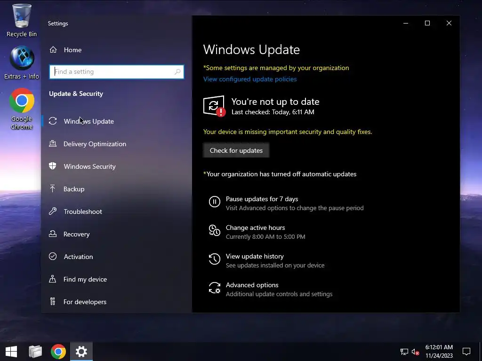This screenshot has height=361, width=482.
Task: Maximize the Settings window
Action: [x=427, y=23]
